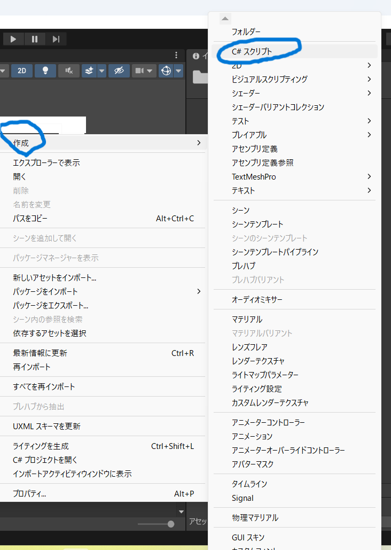Toggle hidden objects visibility eye icon
The width and height of the screenshot is (391, 550).
point(119,71)
